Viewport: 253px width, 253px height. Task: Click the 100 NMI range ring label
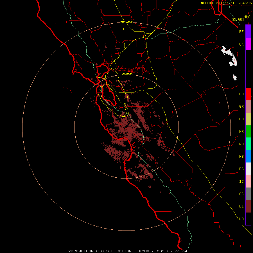pos(126,22)
